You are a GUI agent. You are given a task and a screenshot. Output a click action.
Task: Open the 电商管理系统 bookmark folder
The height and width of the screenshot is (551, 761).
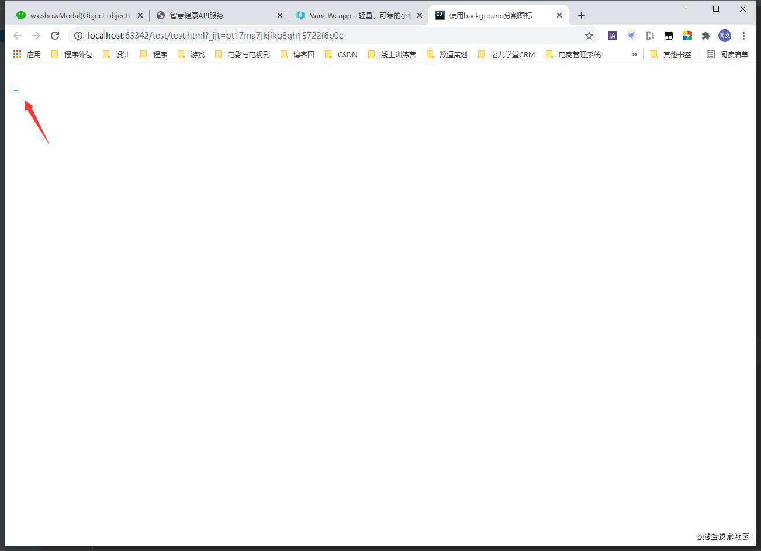point(573,54)
